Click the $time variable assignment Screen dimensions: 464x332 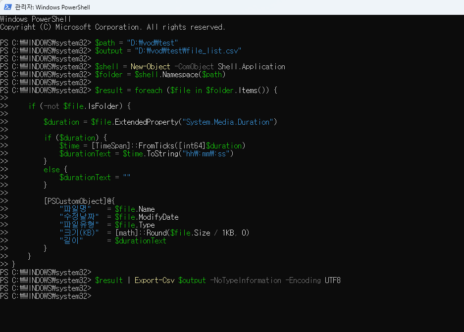click(x=69, y=146)
